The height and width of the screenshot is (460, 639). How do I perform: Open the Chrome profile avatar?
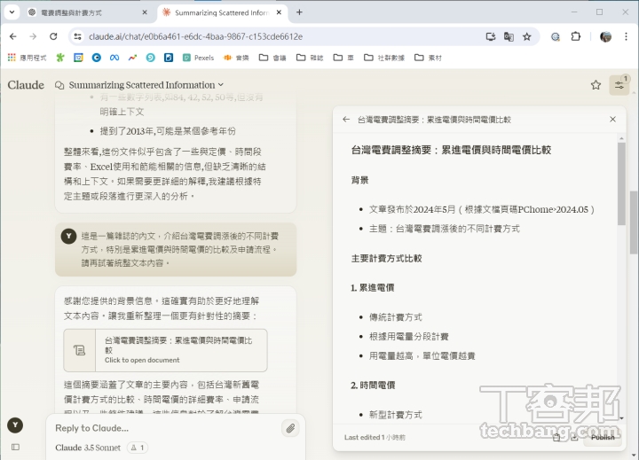[605, 36]
